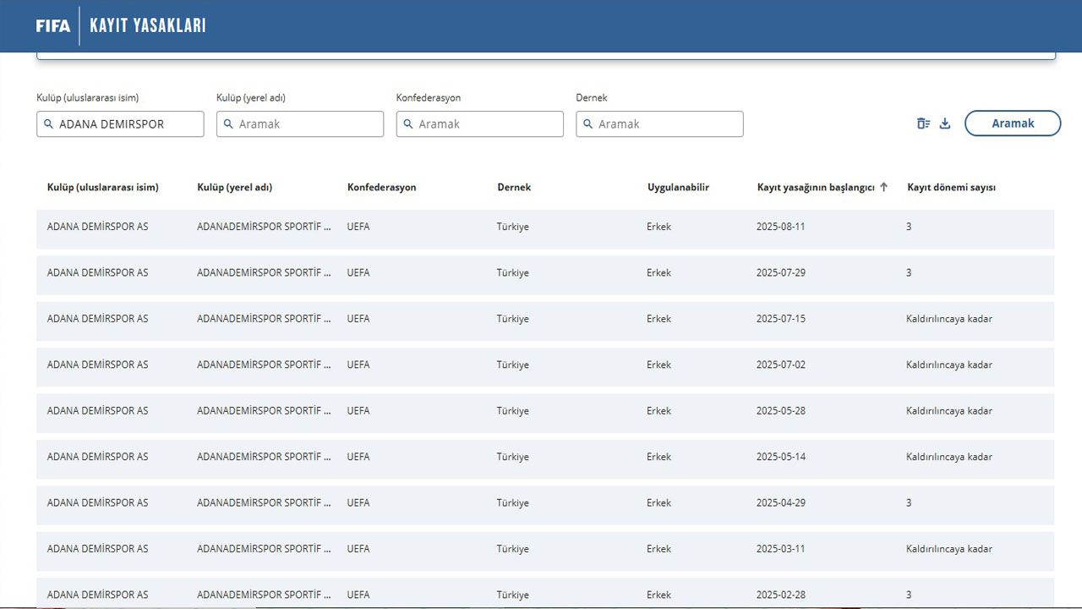Sort by Kayıt dönemi sayısı column header
The image size is (1082, 609).
951,188
